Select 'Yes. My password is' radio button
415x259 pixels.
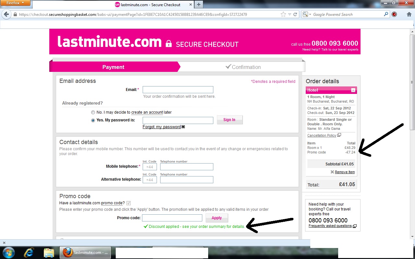coord(93,120)
